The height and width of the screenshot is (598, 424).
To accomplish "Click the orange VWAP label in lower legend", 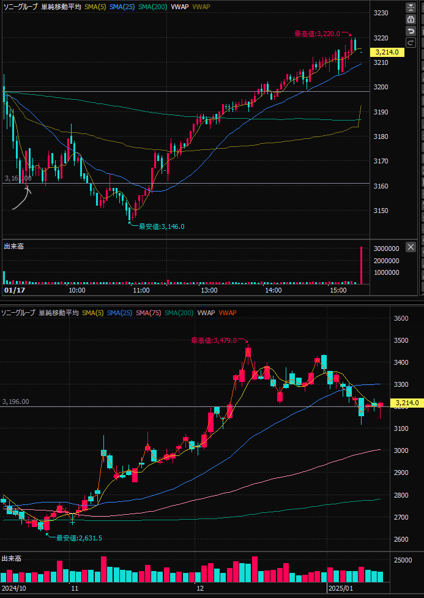I will (228, 313).
